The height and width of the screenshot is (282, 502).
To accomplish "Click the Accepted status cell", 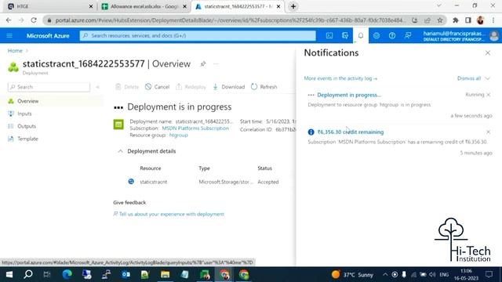I will [x=268, y=182].
